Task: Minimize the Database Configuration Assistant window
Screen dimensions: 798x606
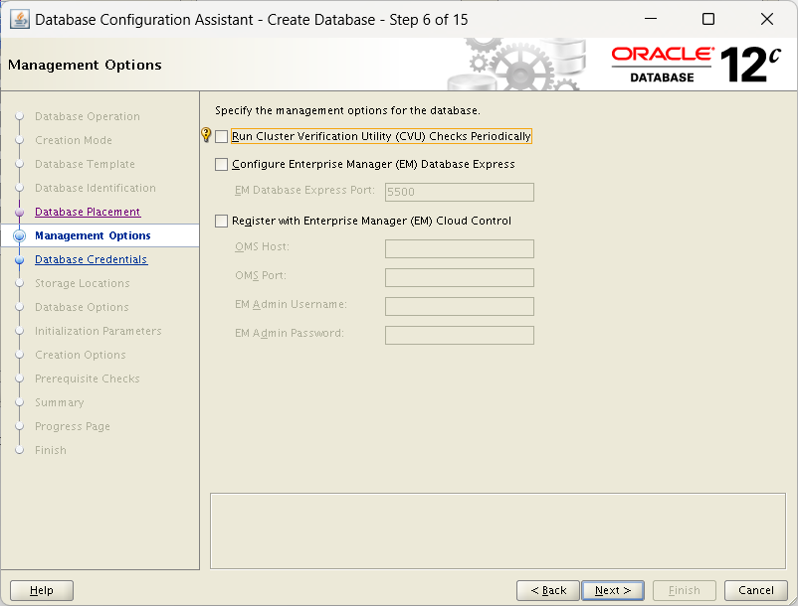Action: click(651, 19)
